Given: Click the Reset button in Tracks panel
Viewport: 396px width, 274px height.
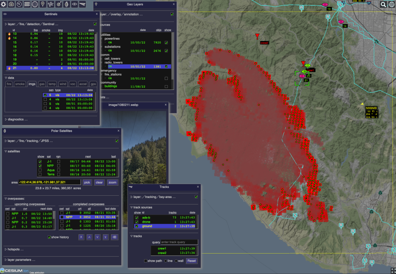Looking at the screenshot, I should [x=191, y=261].
